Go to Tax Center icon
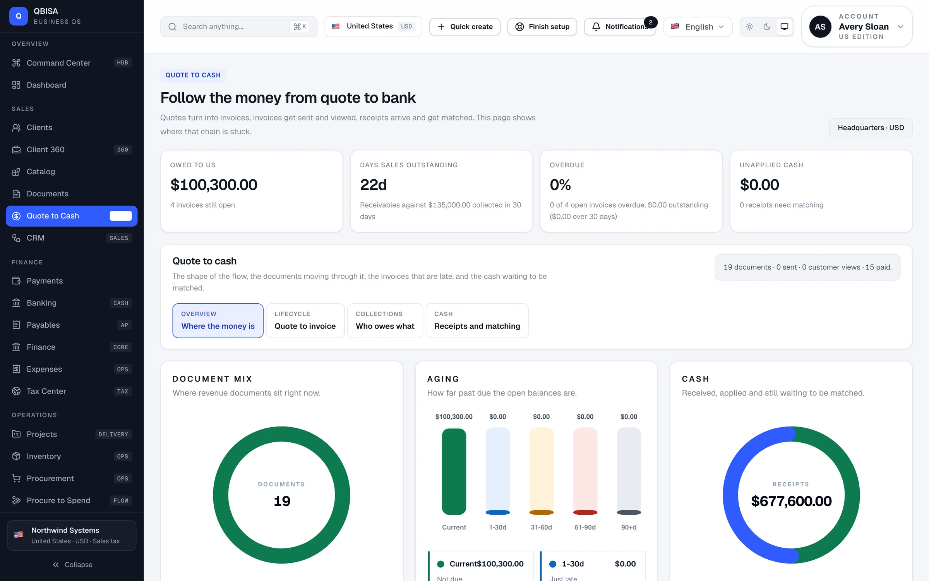Screen dimensions: 929x581 coord(16,391)
